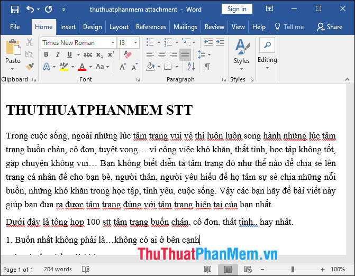This screenshot has width=355, height=276.
Task: Align text right
Action: (x=174, y=54)
